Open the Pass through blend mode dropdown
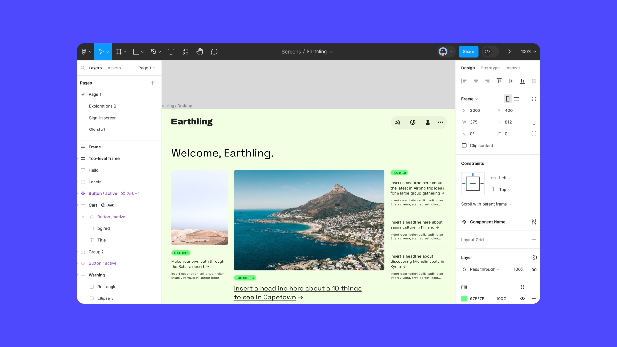The width and height of the screenshot is (617, 347). point(484,269)
